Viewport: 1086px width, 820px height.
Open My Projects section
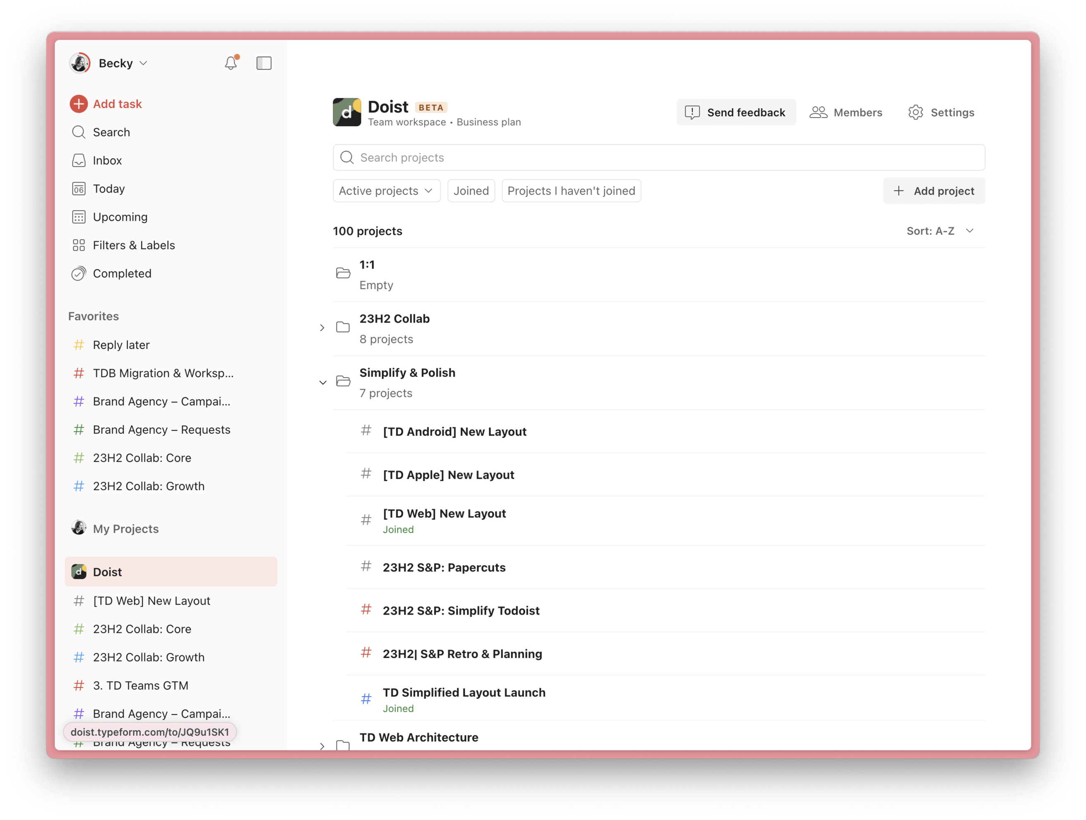[126, 529]
